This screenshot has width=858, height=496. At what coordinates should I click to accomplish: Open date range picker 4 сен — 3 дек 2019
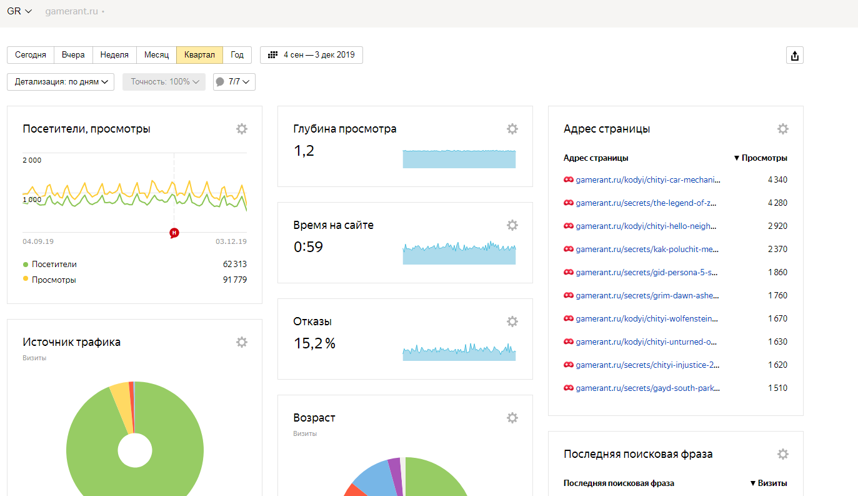(x=311, y=55)
